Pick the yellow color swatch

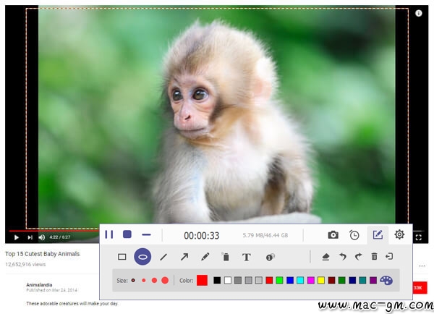pos(321,280)
